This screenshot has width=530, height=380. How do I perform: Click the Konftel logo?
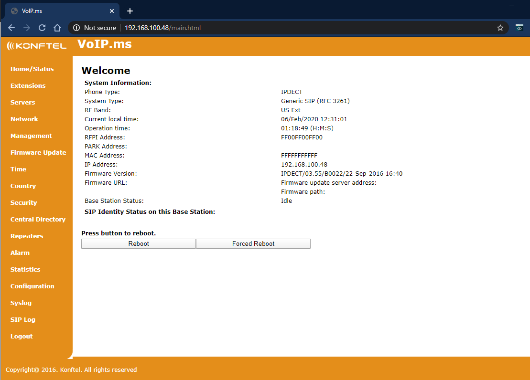point(37,46)
